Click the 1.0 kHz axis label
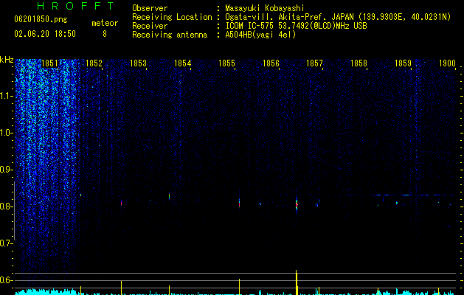 click(7, 133)
